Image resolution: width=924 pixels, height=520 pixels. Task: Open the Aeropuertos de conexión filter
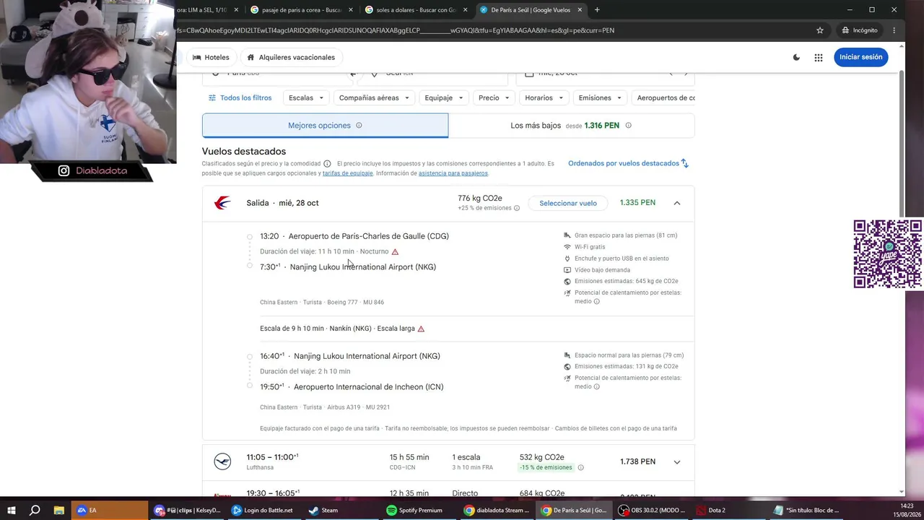pyautogui.click(x=663, y=97)
